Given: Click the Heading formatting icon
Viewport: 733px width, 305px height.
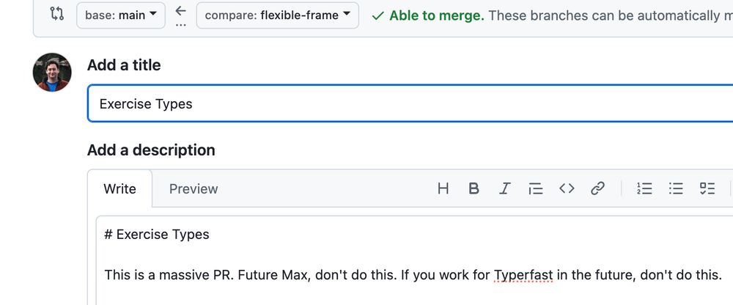Looking at the screenshot, I should tap(443, 188).
